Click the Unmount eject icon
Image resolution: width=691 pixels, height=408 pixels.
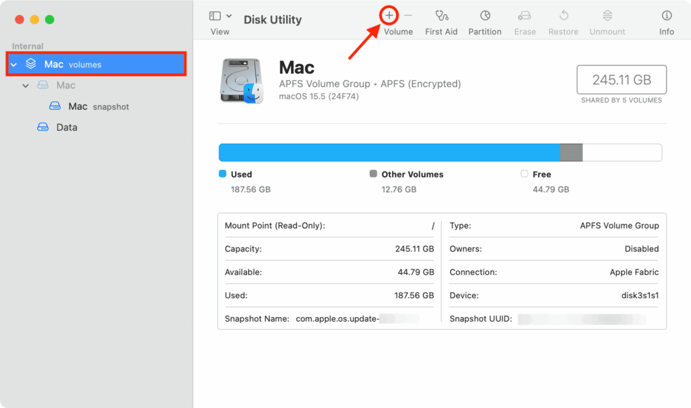[607, 16]
